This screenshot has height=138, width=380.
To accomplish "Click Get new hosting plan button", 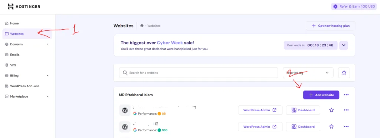I will [x=331, y=26].
